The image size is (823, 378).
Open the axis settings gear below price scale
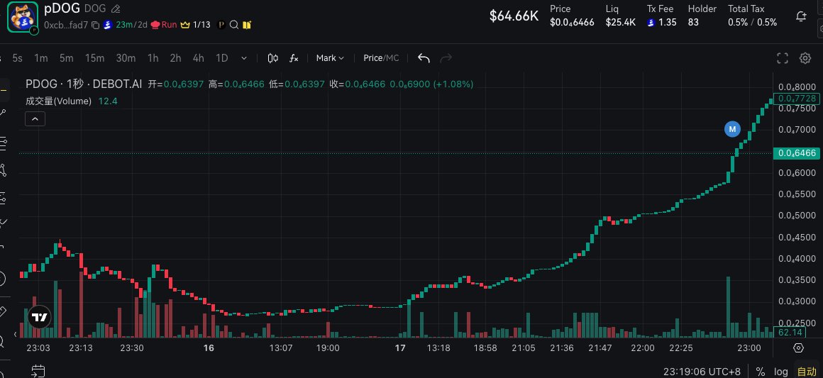click(798, 348)
